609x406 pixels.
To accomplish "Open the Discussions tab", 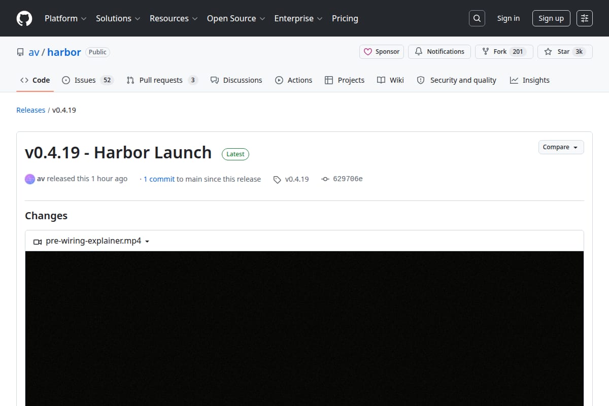I will (236, 80).
